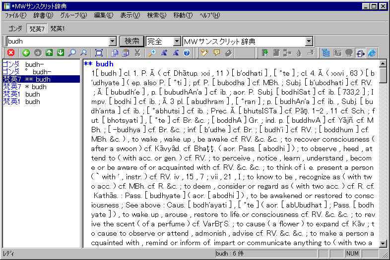Increase font size with A+ icon
The image size is (390, 260).
(164, 52)
